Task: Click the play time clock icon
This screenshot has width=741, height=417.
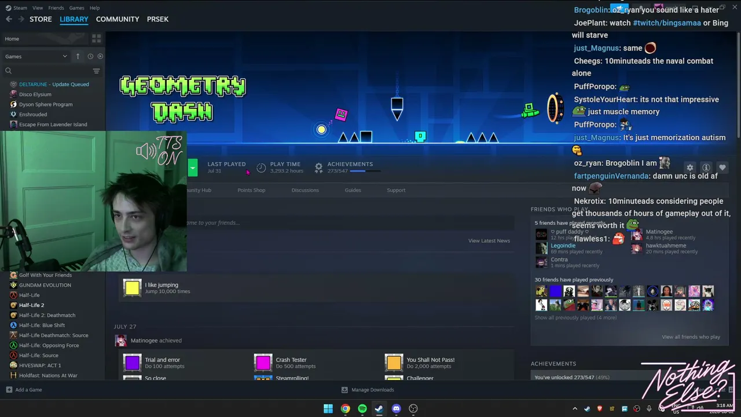Action: [x=261, y=167]
